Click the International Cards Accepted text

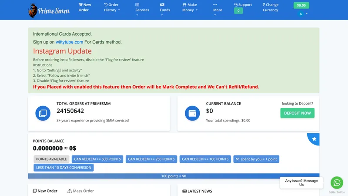[x=62, y=34]
